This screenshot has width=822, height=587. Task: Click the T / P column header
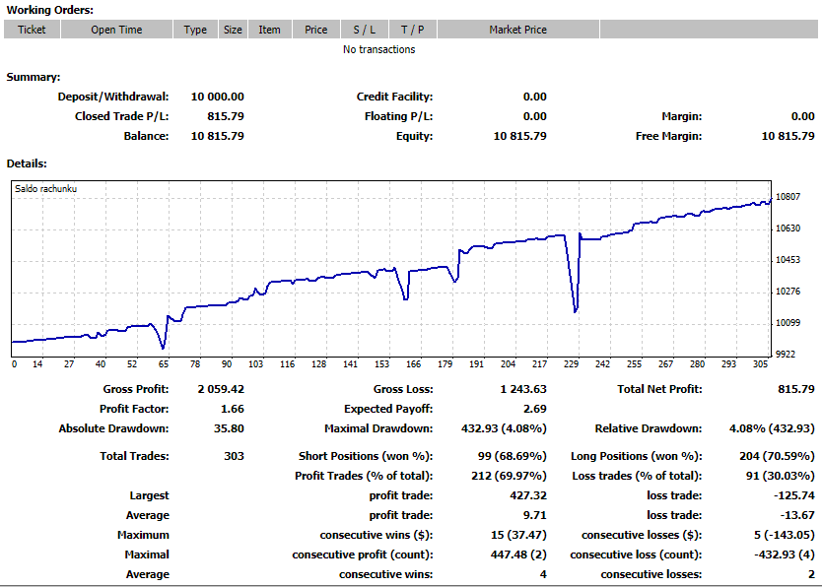tap(412, 30)
